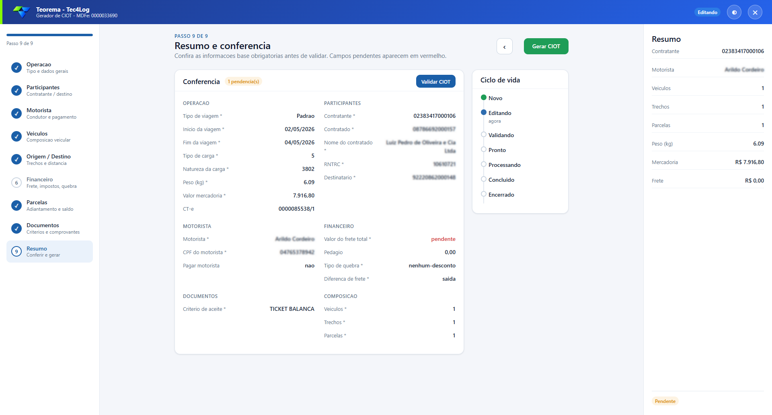The image size is (772, 415).
Task: Click Resumo panel Mercadoria R$ 7.916,80
Action: pos(749,162)
